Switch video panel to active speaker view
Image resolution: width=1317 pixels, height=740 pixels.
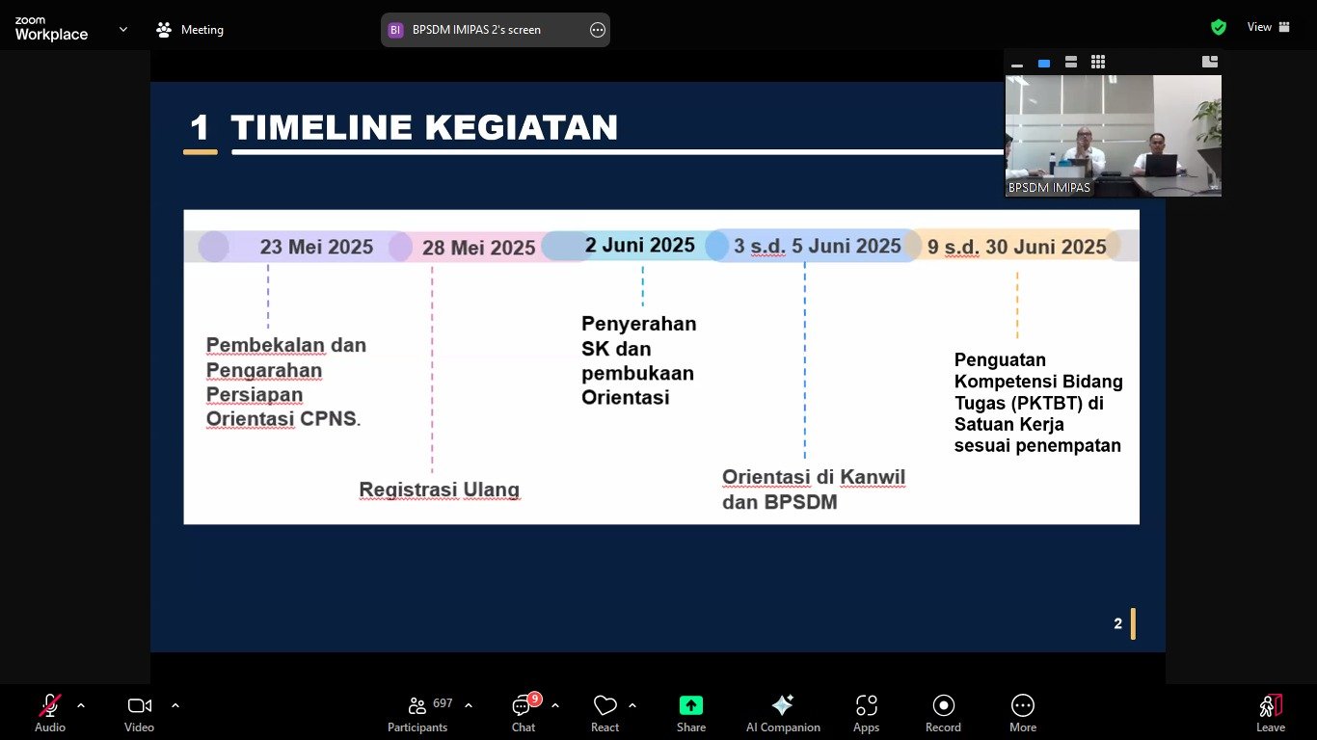coord(1044,63)
